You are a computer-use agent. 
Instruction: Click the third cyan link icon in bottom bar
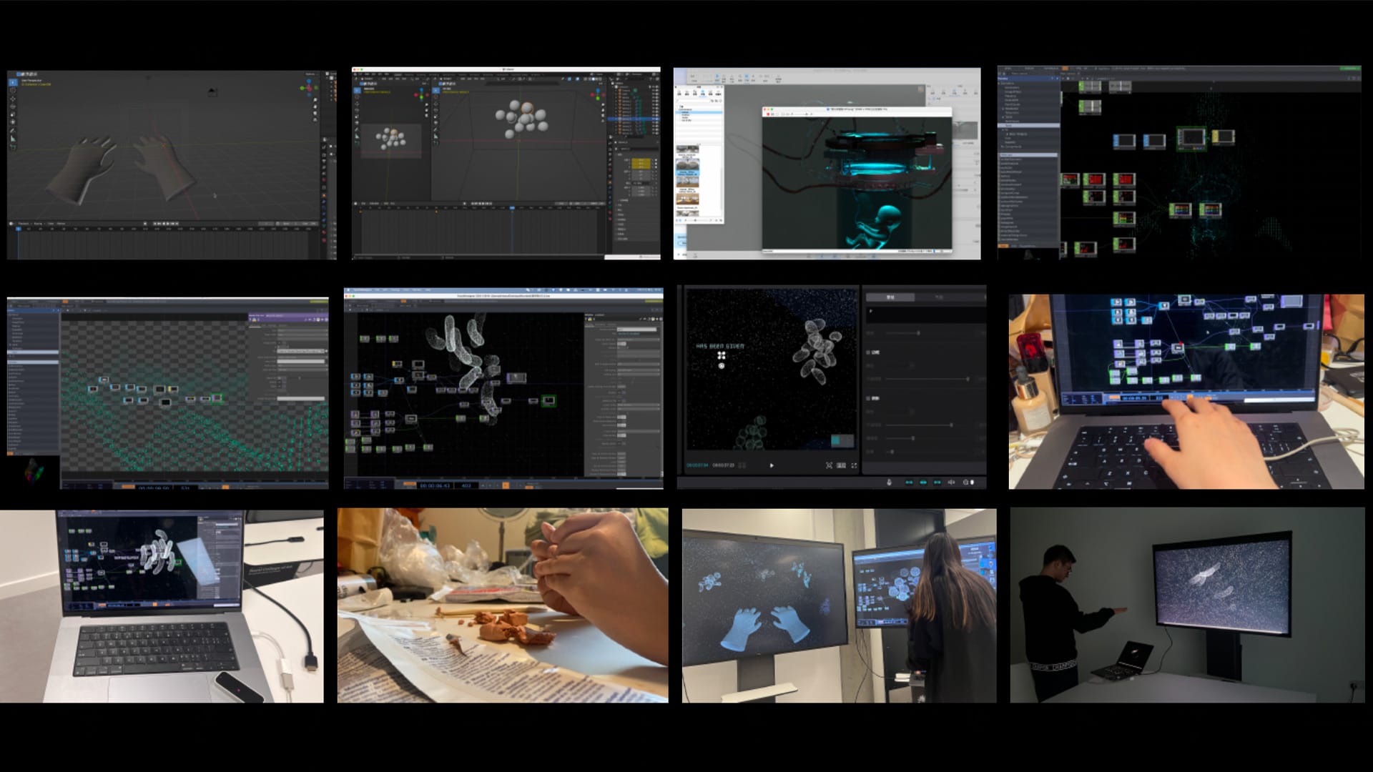(x=938, y=482)
